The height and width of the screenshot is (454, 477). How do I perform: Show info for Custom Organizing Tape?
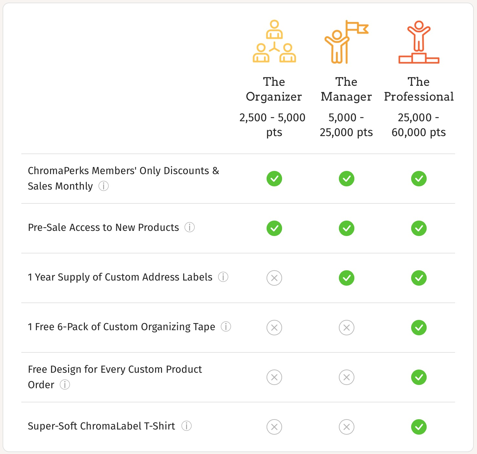226,327
